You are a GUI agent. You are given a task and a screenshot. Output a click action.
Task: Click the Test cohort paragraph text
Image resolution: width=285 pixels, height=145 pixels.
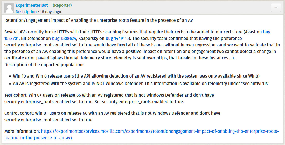[109, 99]
